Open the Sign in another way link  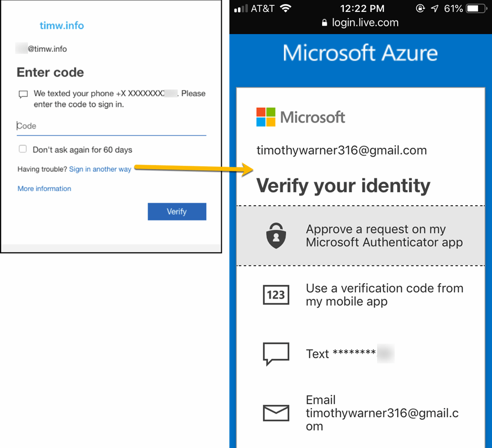100,169
